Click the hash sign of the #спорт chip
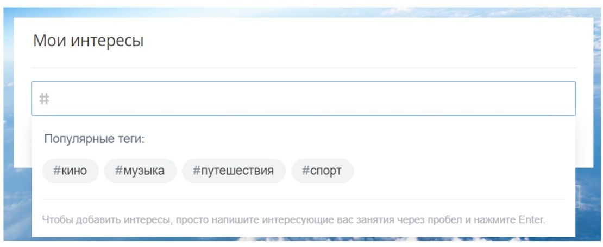The width and height of the screenshot is (603, 247). pyautogui.click(x=306, y=171)
